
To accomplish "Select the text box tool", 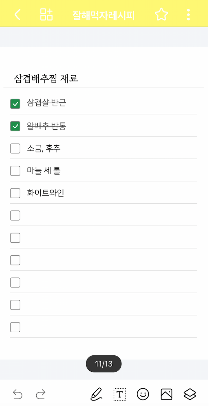I will point(119,394).
